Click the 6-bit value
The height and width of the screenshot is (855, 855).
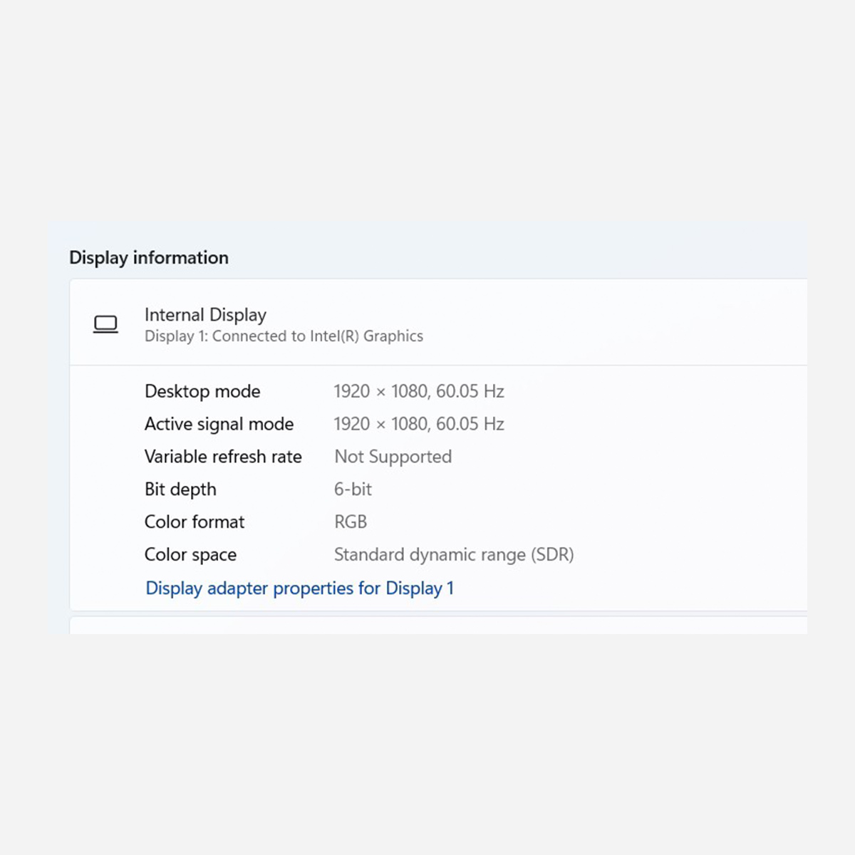[353, 489]
